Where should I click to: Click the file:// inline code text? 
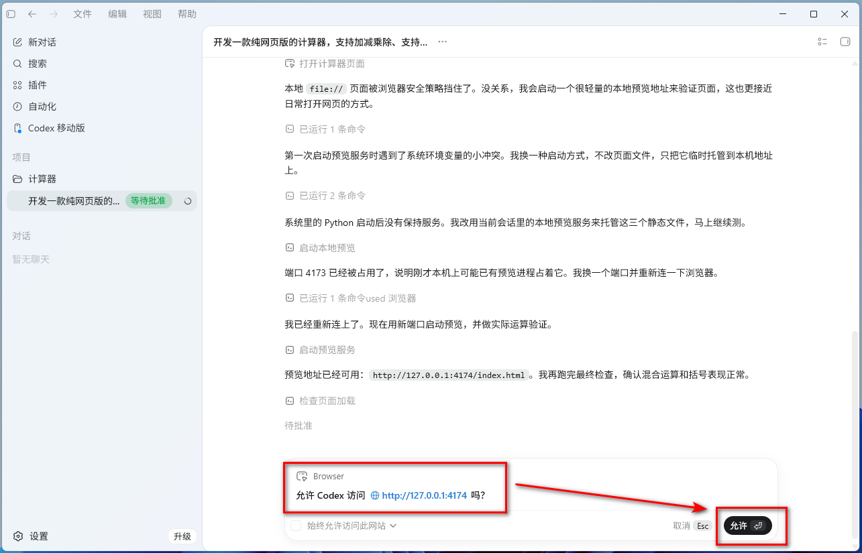(x=326, y=88)
